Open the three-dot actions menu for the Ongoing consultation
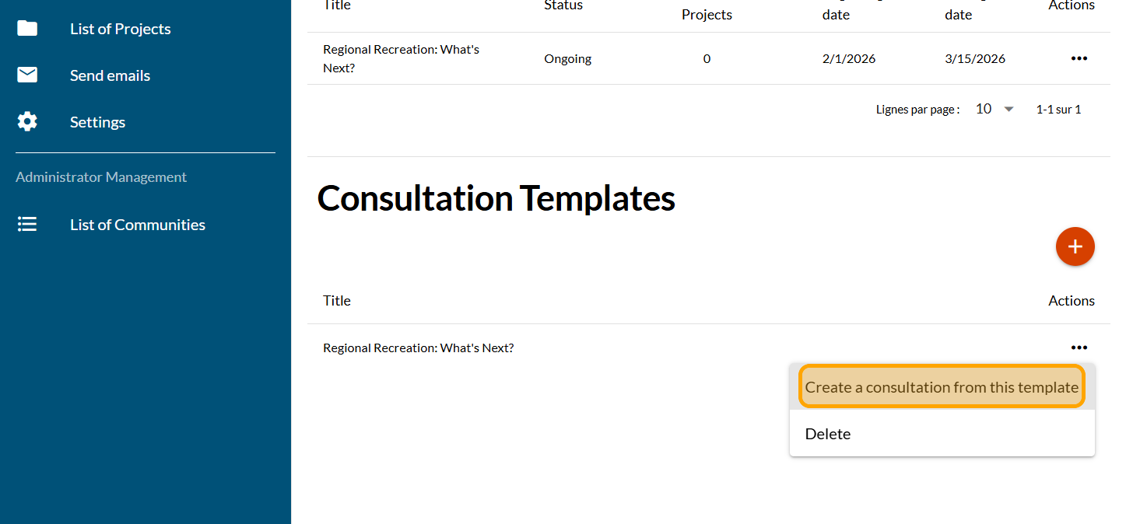1126x524 pixels. [1079, 58]
